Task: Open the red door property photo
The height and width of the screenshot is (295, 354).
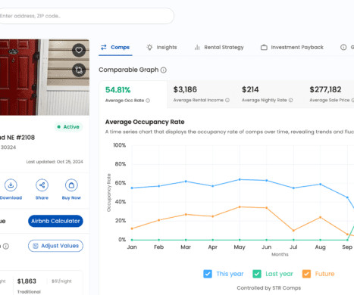Action: pos(45,77)
